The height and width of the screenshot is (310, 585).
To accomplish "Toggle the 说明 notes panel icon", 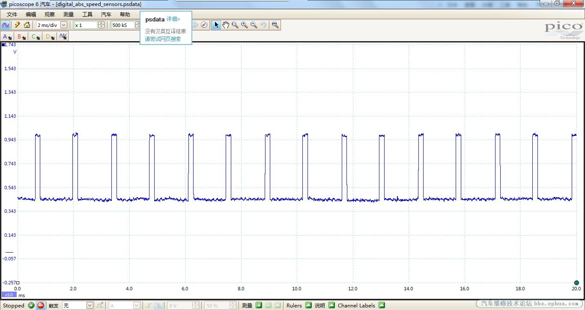I will pyautogui.click(x=331, y=305).
